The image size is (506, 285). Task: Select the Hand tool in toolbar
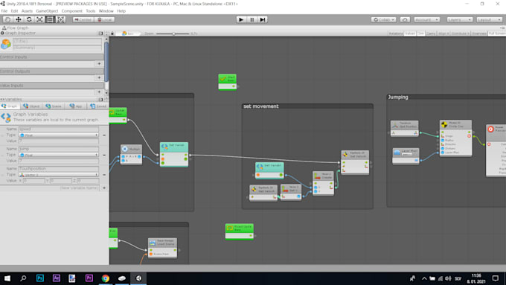pyautogui.click(x=7, y=19)
